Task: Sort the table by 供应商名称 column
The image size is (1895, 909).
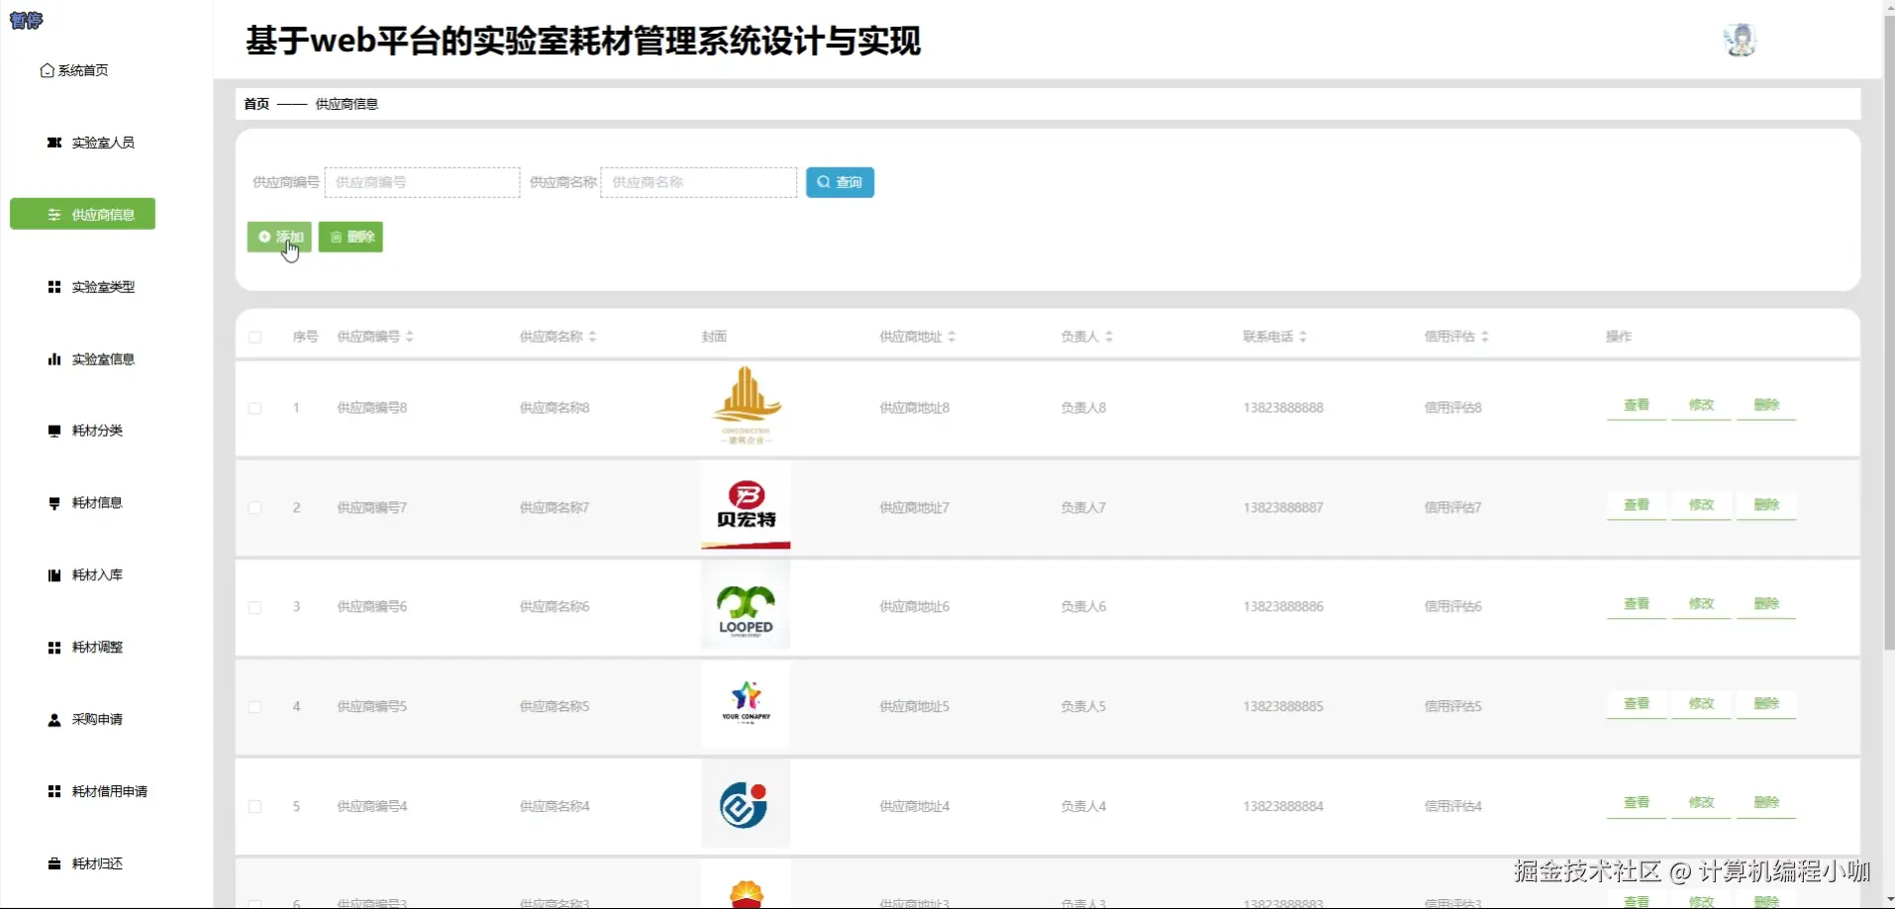Action: coord(593,337)
